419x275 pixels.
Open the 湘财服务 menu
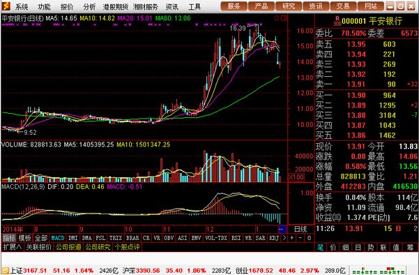(x=146, y=6)
